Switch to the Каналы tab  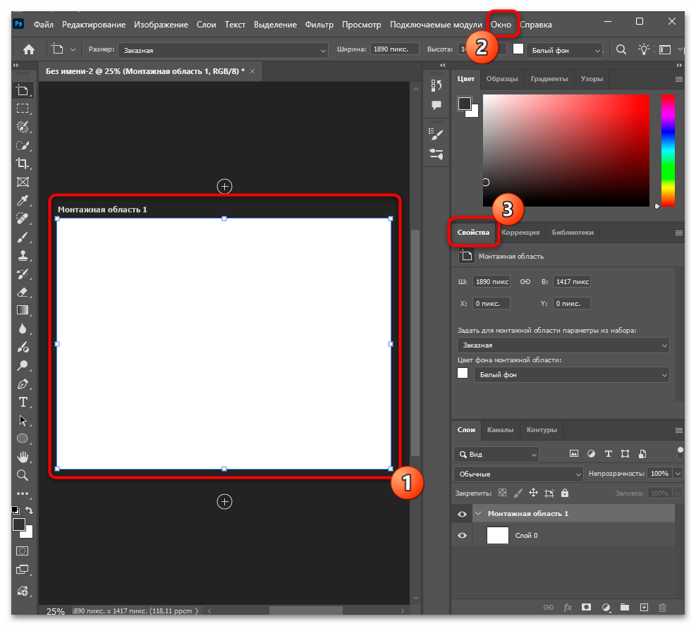[x=500, y=429]
